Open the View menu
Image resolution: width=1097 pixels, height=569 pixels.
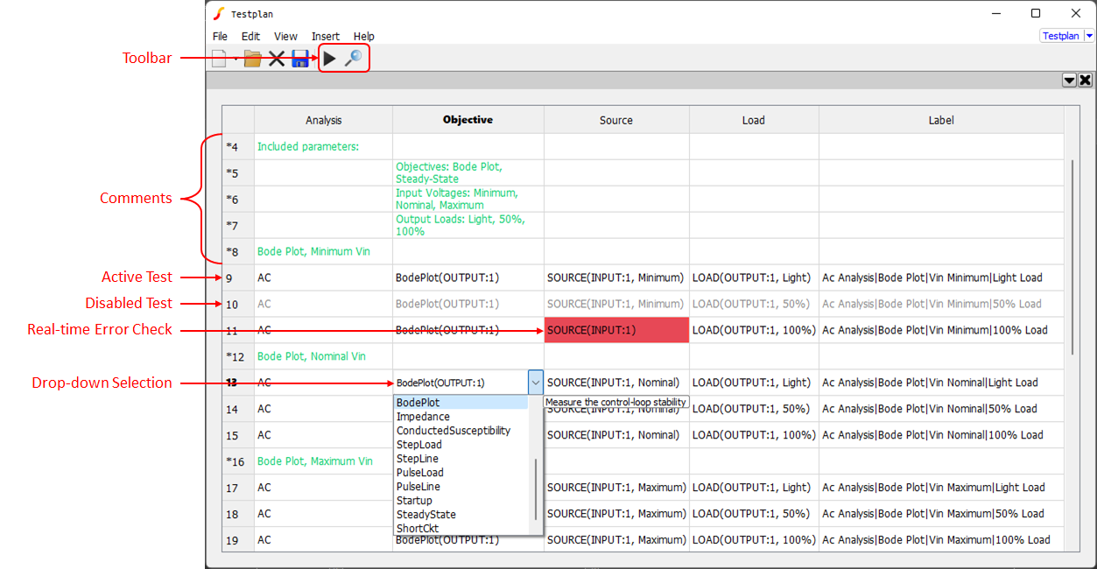285,36
